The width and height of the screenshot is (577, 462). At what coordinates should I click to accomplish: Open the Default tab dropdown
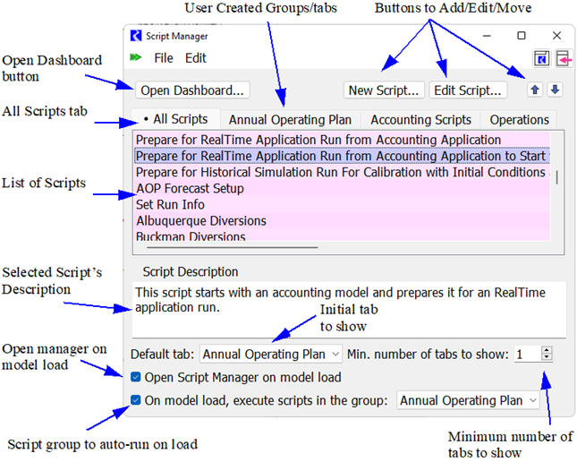[270, 354]
